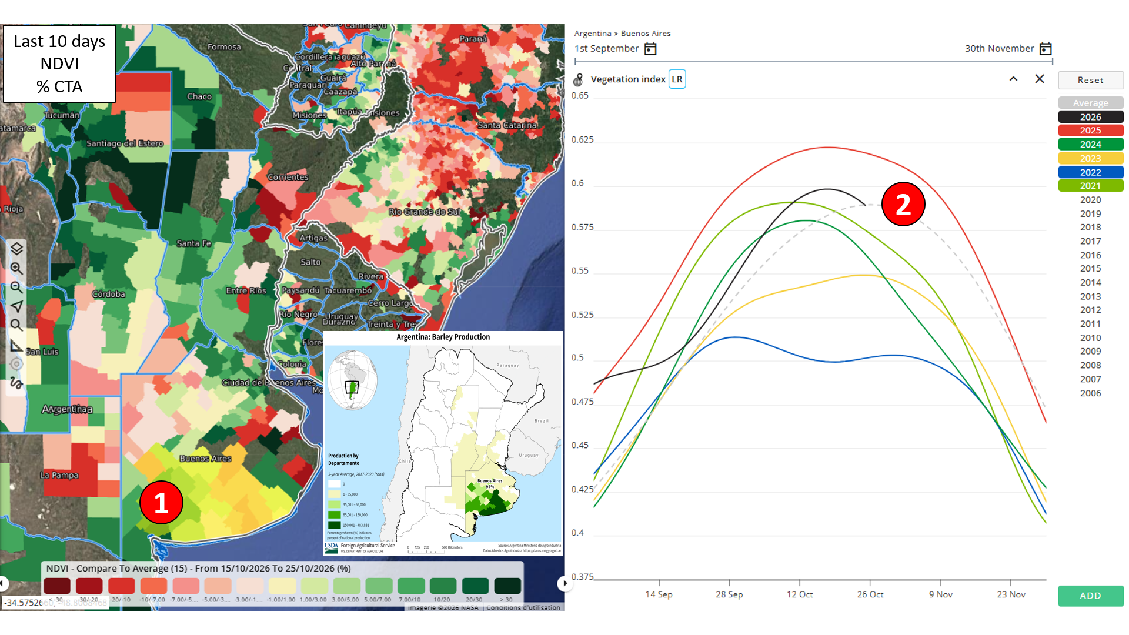Toggle the LR badge next to Vegetation index
Image resolution: width=1129 pixels, height=635 pixels.
(x=677, y=79)
